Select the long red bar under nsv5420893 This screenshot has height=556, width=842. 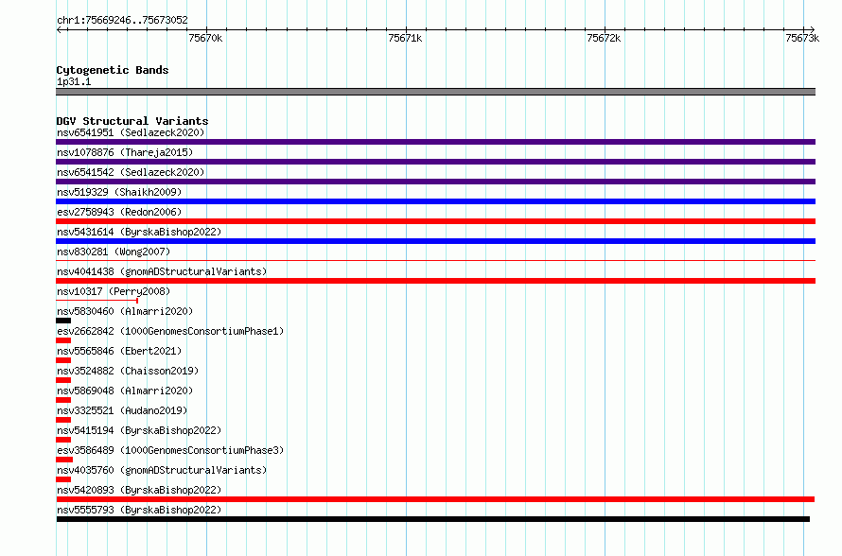point(435,499)
